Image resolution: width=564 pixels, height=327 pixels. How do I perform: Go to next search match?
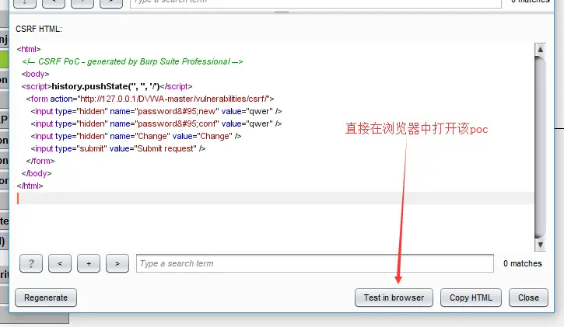117,263
